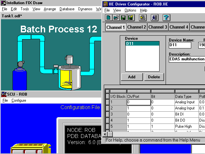The width and height of the screenshot is (205, 154).
Task: Open View menu in IIE Driver Configurator
Action: coord(117,10)
